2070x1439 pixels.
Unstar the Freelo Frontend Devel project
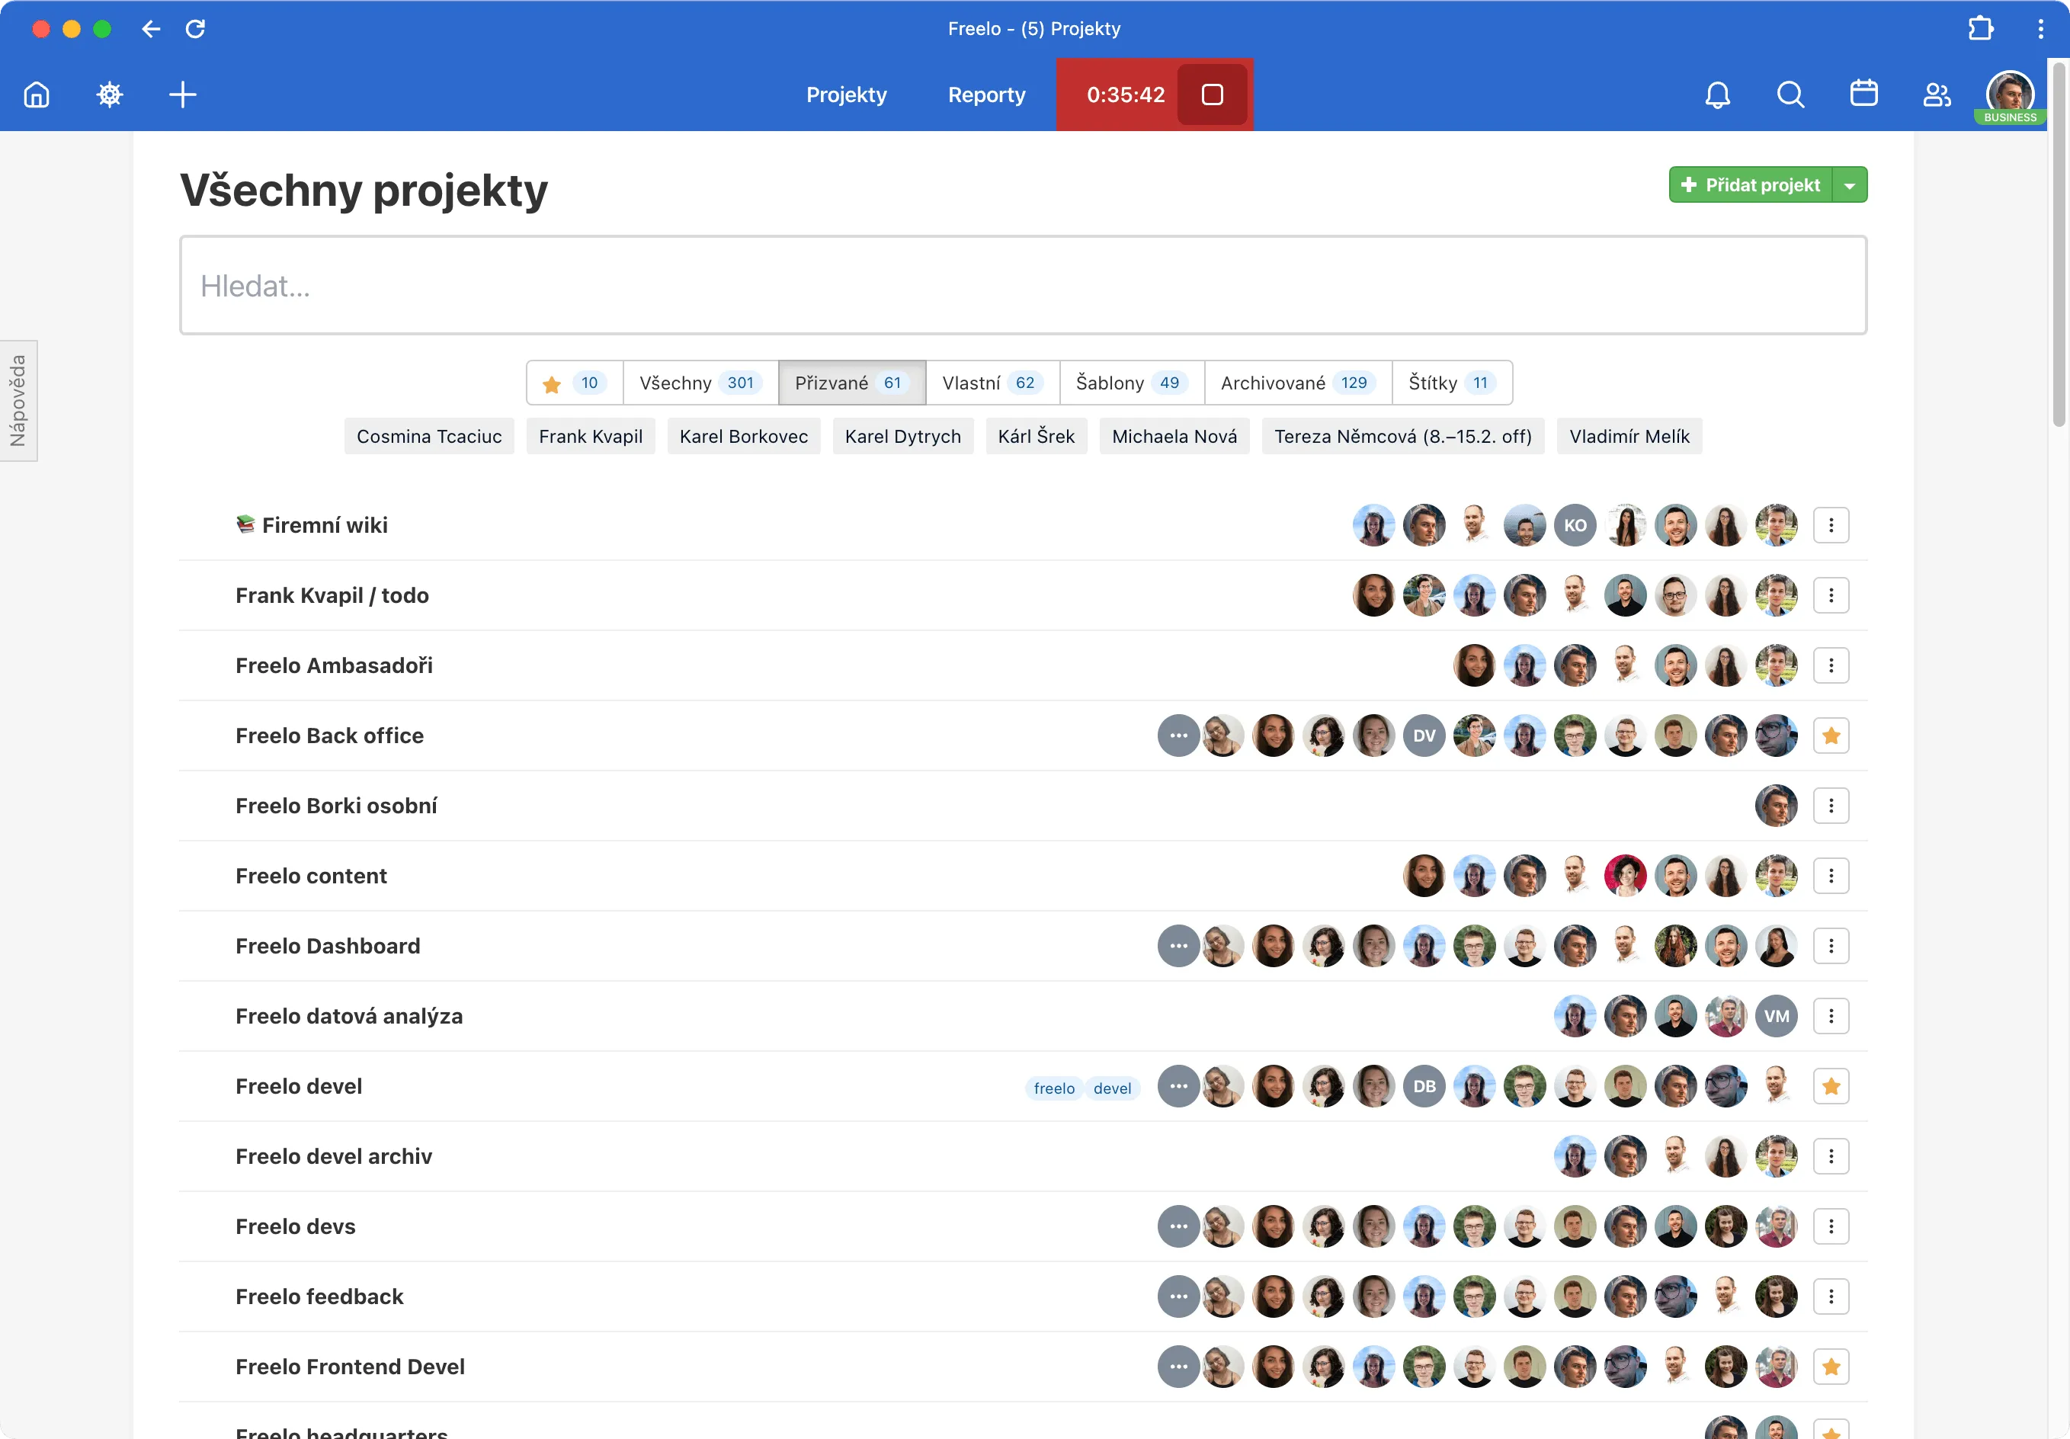pos(1831,1367)
